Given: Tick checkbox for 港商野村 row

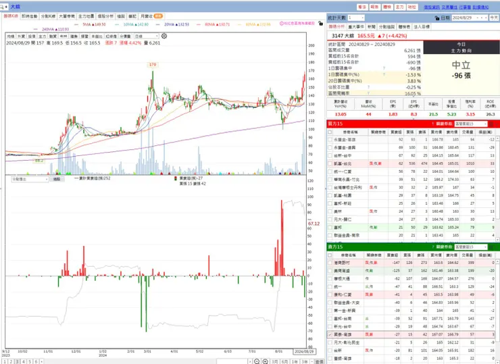Looking at the screenshot, I should 330,263.
